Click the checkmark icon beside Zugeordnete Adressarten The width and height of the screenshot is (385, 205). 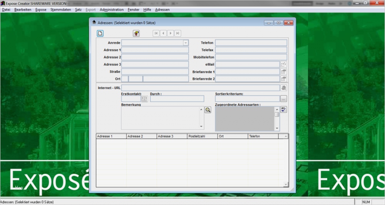point(284,109)
